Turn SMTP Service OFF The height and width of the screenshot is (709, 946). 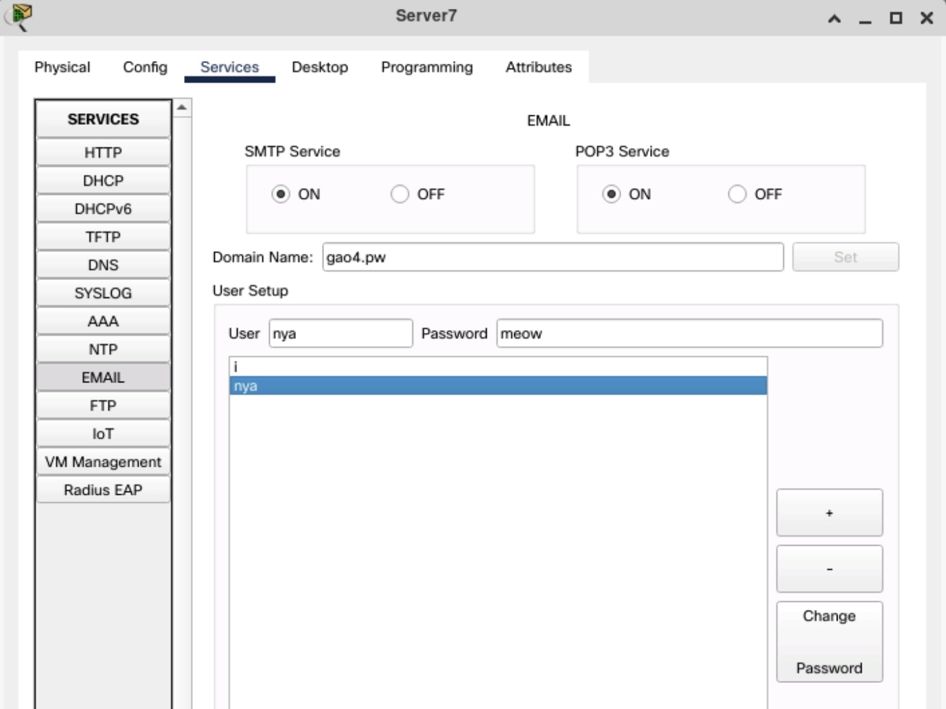[400, 194]
